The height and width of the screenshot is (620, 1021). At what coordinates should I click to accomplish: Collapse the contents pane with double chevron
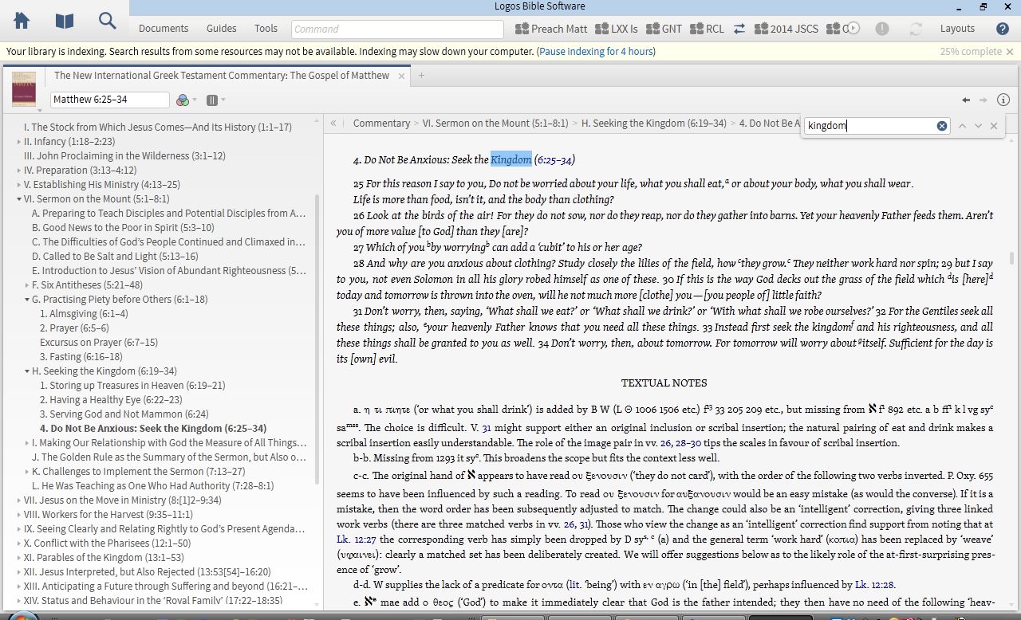pyautogui.click(x=333, y=124)
